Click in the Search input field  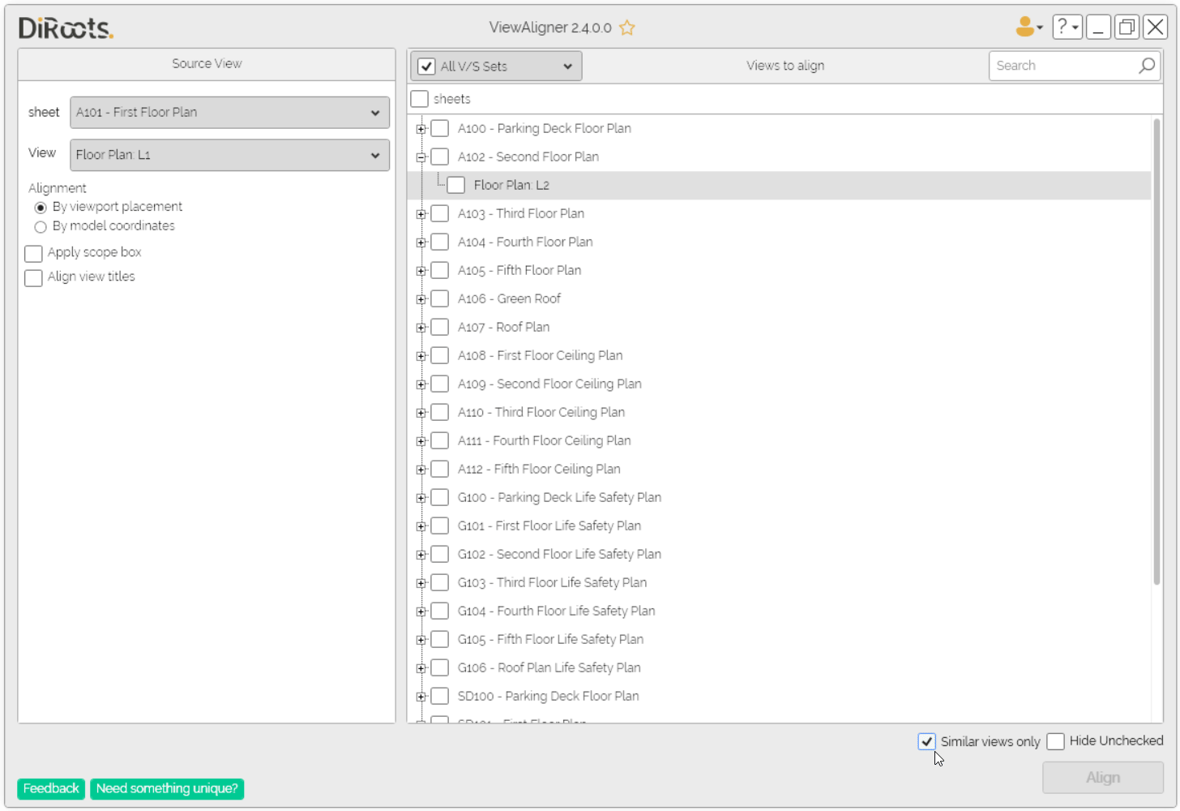click(x=1062, y=66)
